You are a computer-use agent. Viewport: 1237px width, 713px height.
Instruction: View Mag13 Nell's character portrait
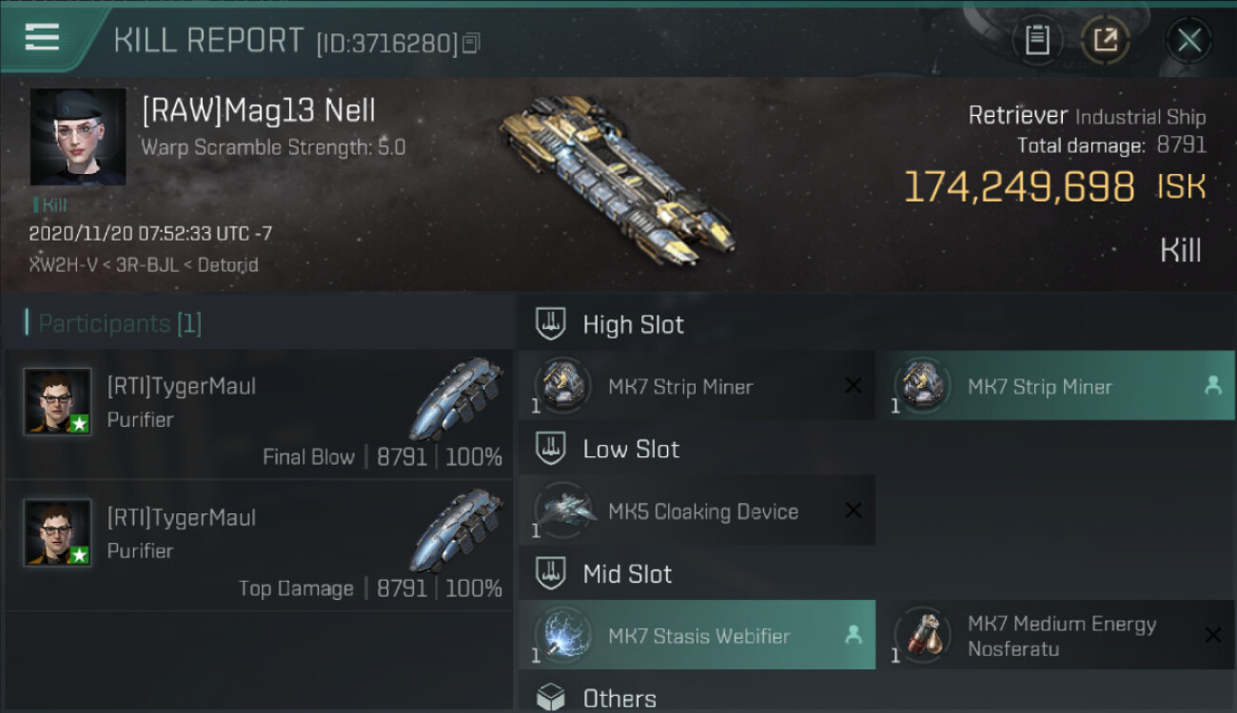pos(78,137)
